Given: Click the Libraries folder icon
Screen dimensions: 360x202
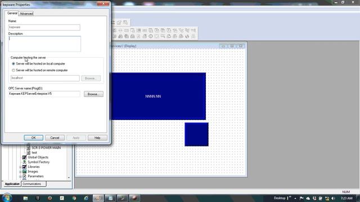Looking at the screenshot, I should tap(24, 167).
